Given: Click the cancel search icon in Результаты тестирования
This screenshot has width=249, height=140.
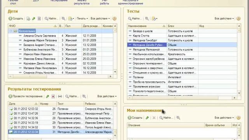Looking at the screenshot, I should pos(84,96).
